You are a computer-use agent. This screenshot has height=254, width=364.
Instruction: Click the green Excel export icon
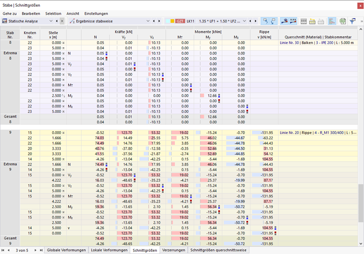click(x=342, y=22)
